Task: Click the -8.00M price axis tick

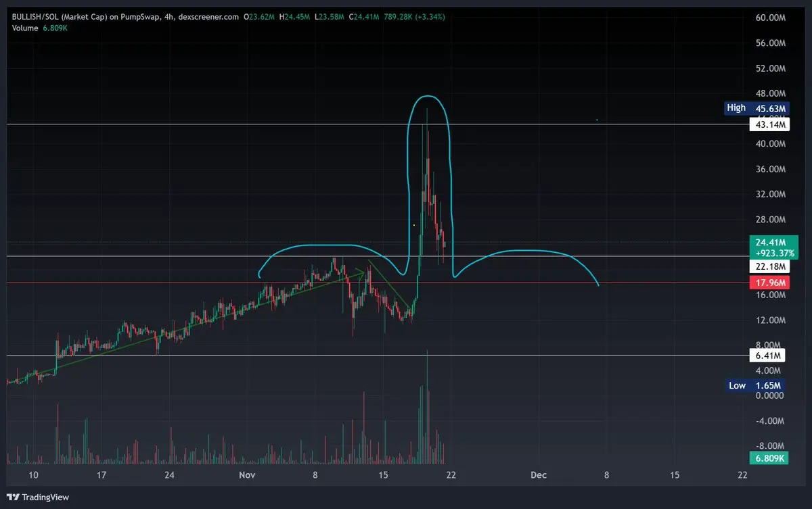Action: (x=769, y=446)
